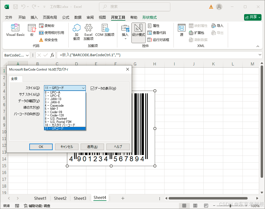Image resolution: width=265 pixels, height=209 pixels.
Task: Click the vertical scrollbar thumb
Action: tap(262, 122)
